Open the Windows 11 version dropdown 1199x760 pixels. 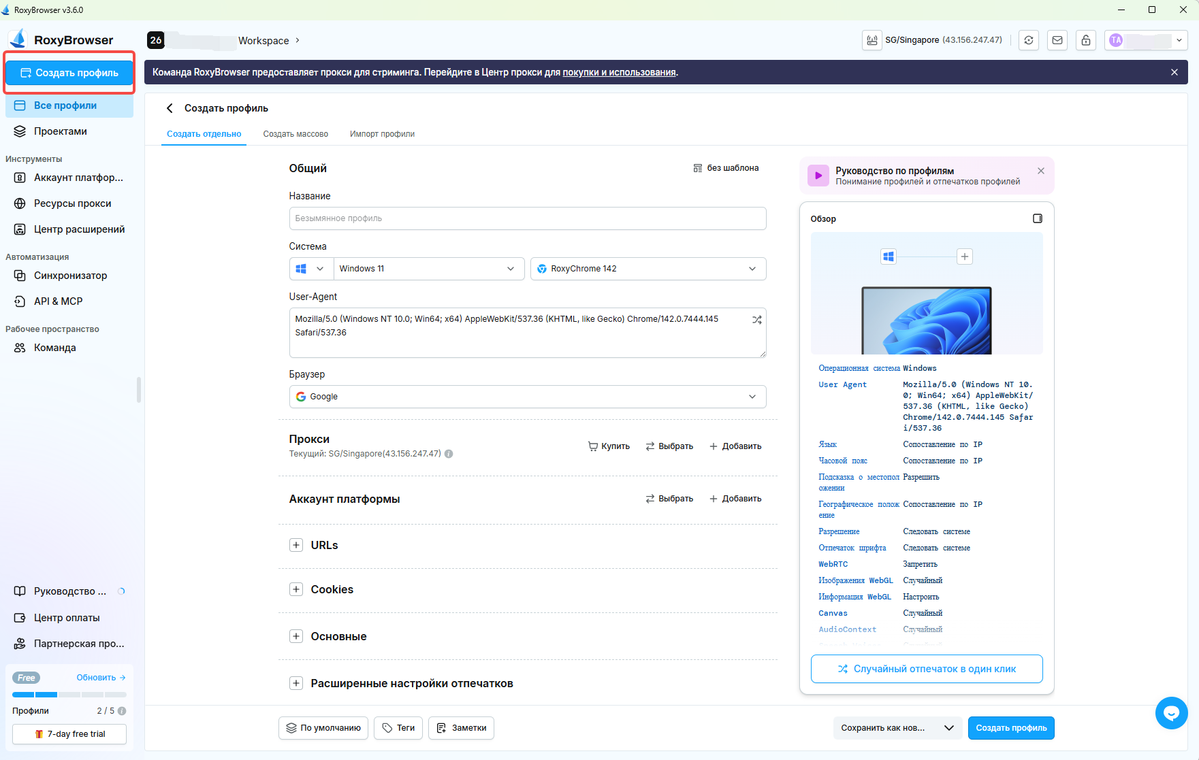click(x=428, y=269)
